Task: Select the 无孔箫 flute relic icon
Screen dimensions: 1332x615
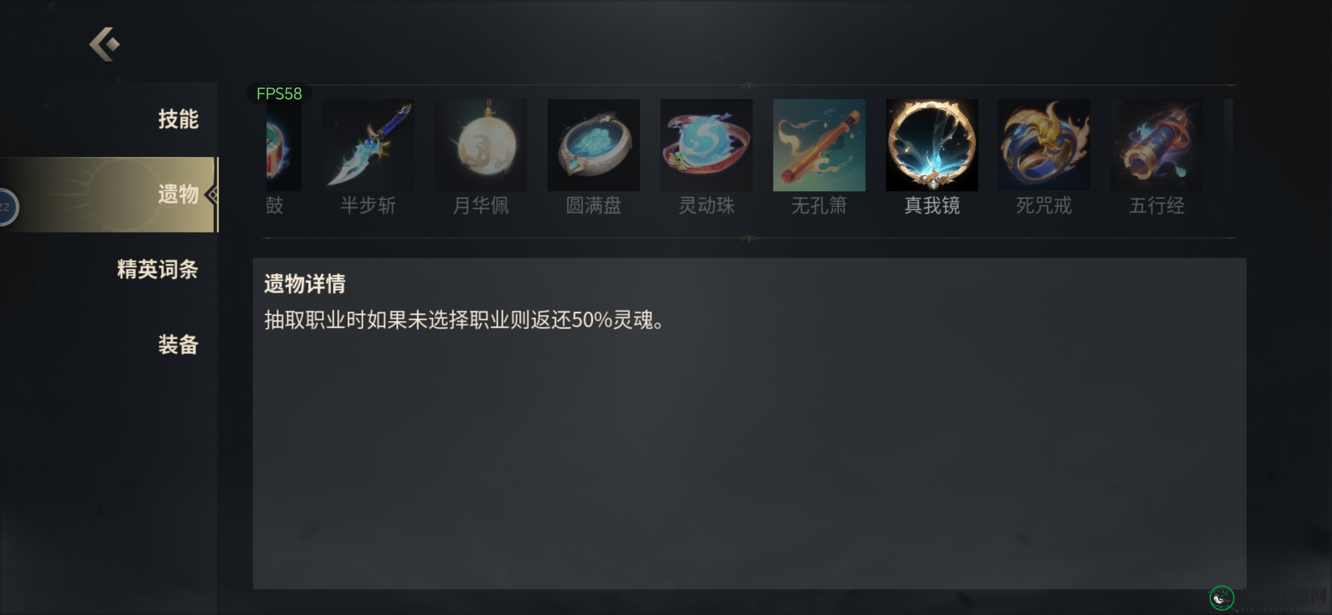Action: [x=819, y=145]
